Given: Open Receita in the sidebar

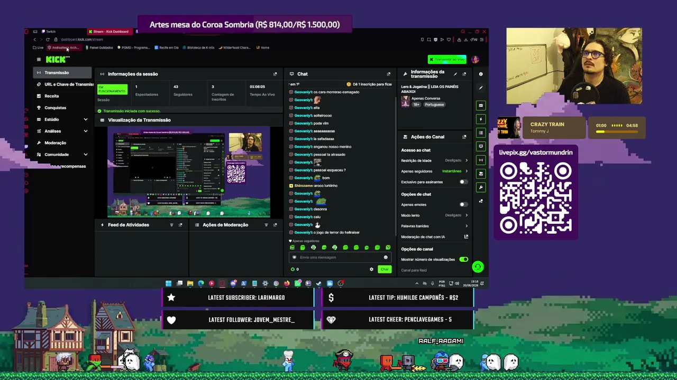Looking at the screenshot, I should click(x=51, y=96).
